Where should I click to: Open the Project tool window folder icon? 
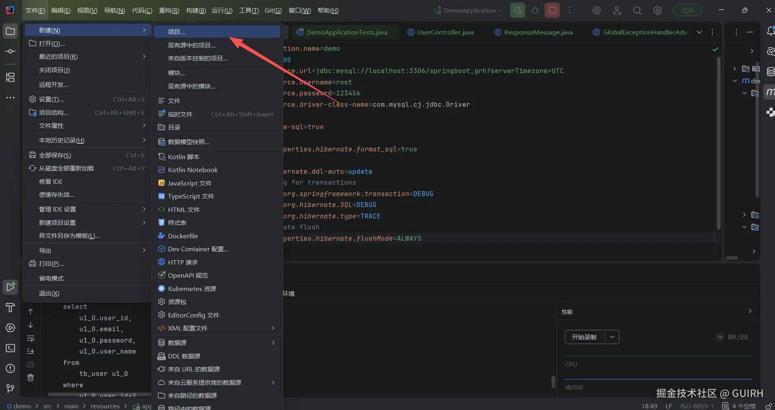11,31
